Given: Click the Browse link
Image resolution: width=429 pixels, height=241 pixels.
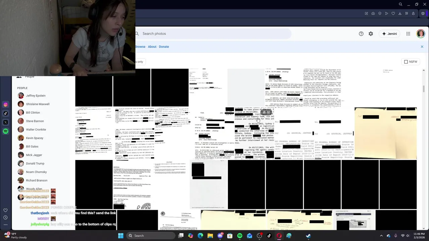Looking at the screenshot, I should tap(140, 47).
